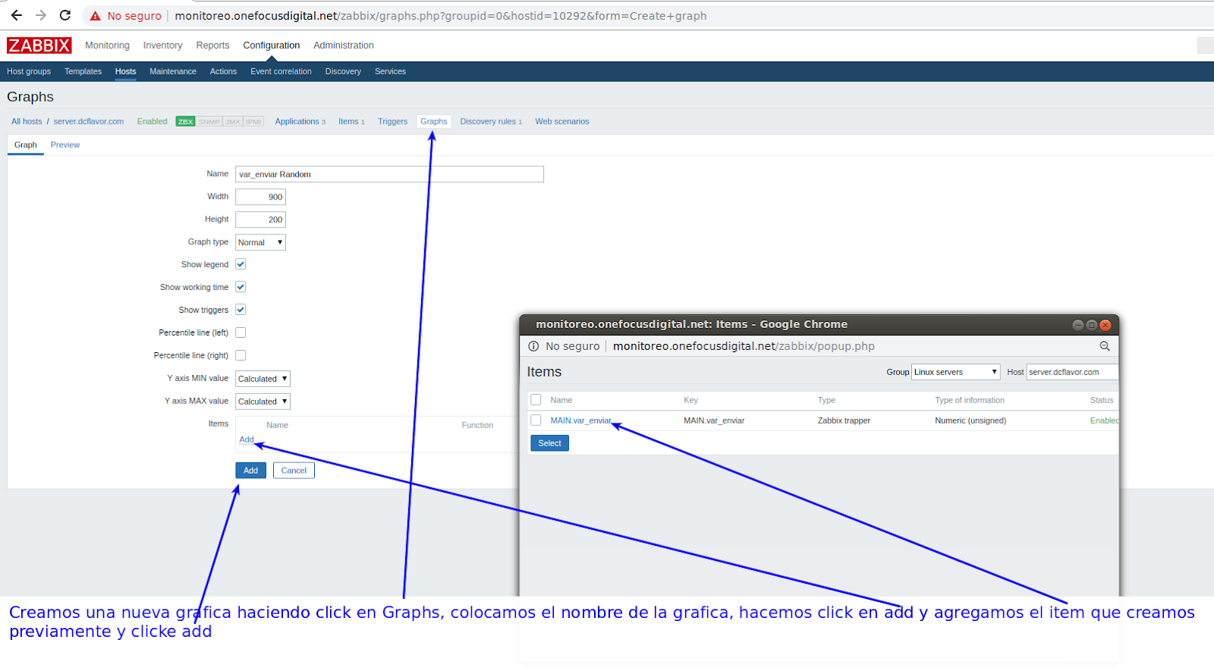Open the Graphs link in host navigation
The width and height of the screenshot is (1214, 668).
coord(433,121)
